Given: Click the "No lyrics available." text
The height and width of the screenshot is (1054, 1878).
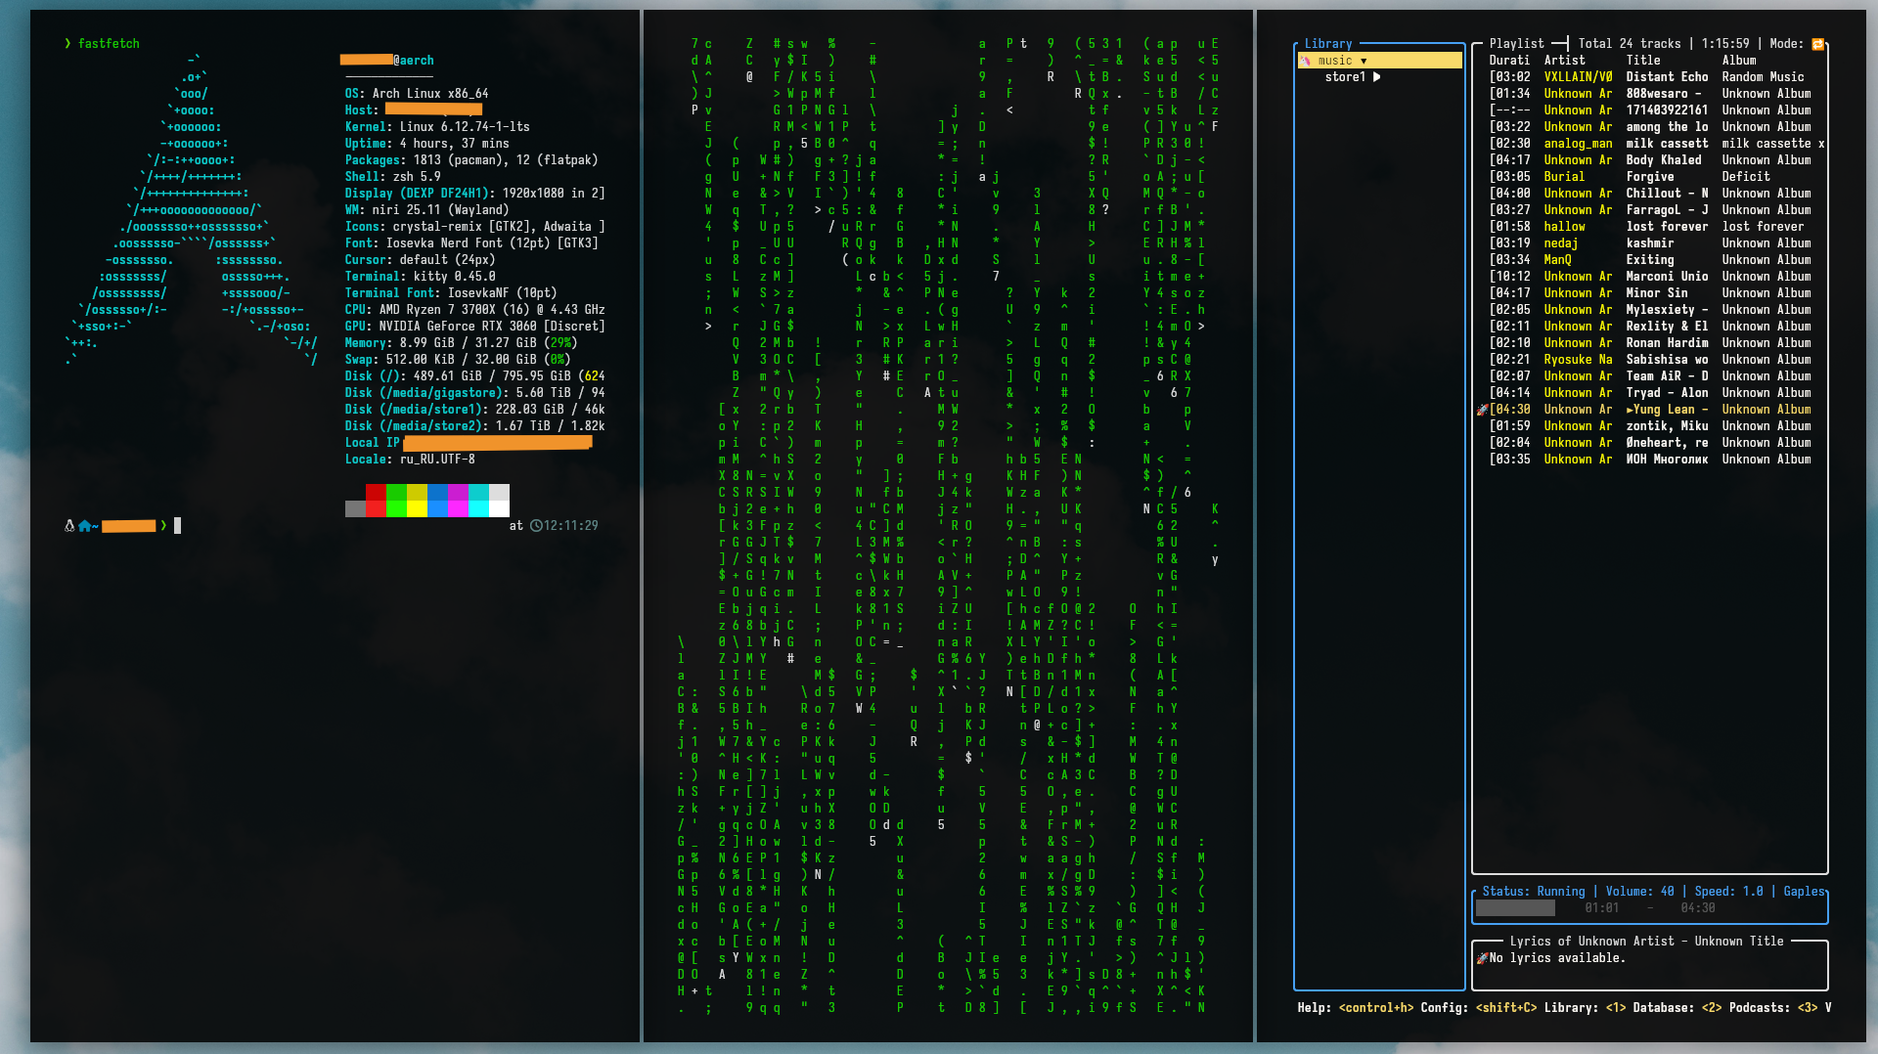Looking at the screenshot, I should coord(1557,958).
